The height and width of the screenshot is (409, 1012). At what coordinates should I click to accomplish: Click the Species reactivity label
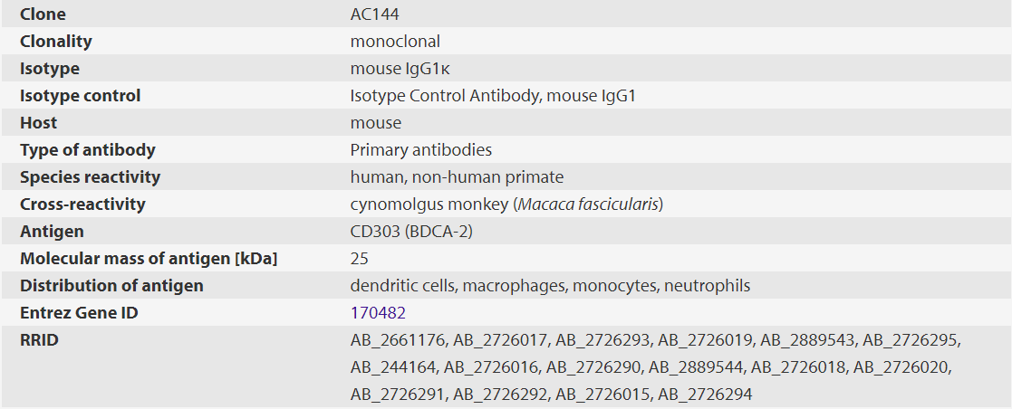(x=91, y=177)
